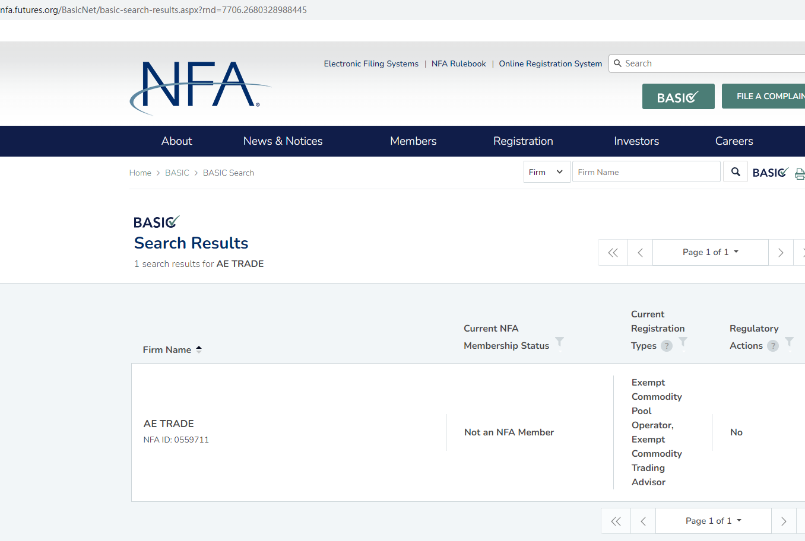Open the Firm search type dropdown
The image size is (805, 541).
(546, 172)
